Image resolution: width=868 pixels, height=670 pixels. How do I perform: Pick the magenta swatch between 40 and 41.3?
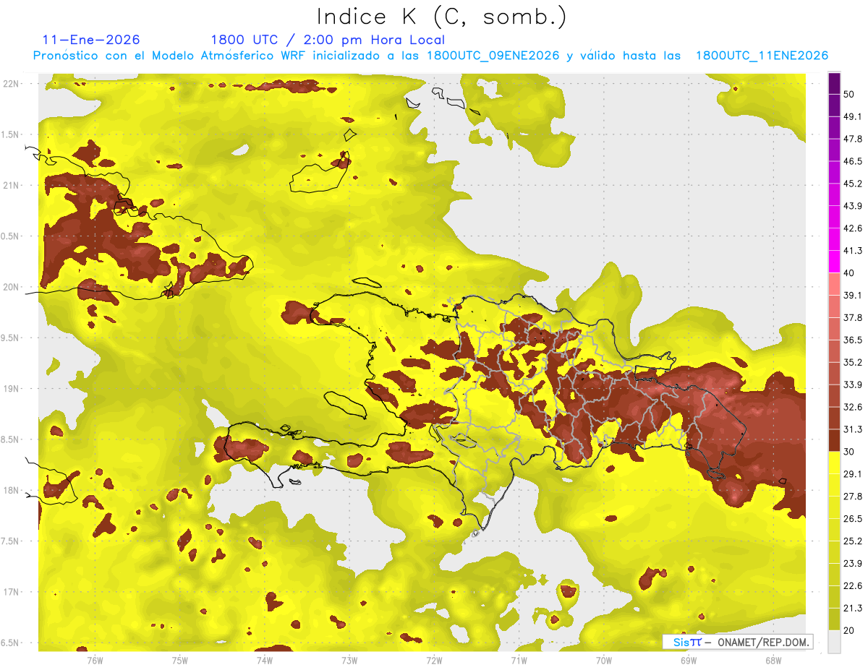click(834, 262)
